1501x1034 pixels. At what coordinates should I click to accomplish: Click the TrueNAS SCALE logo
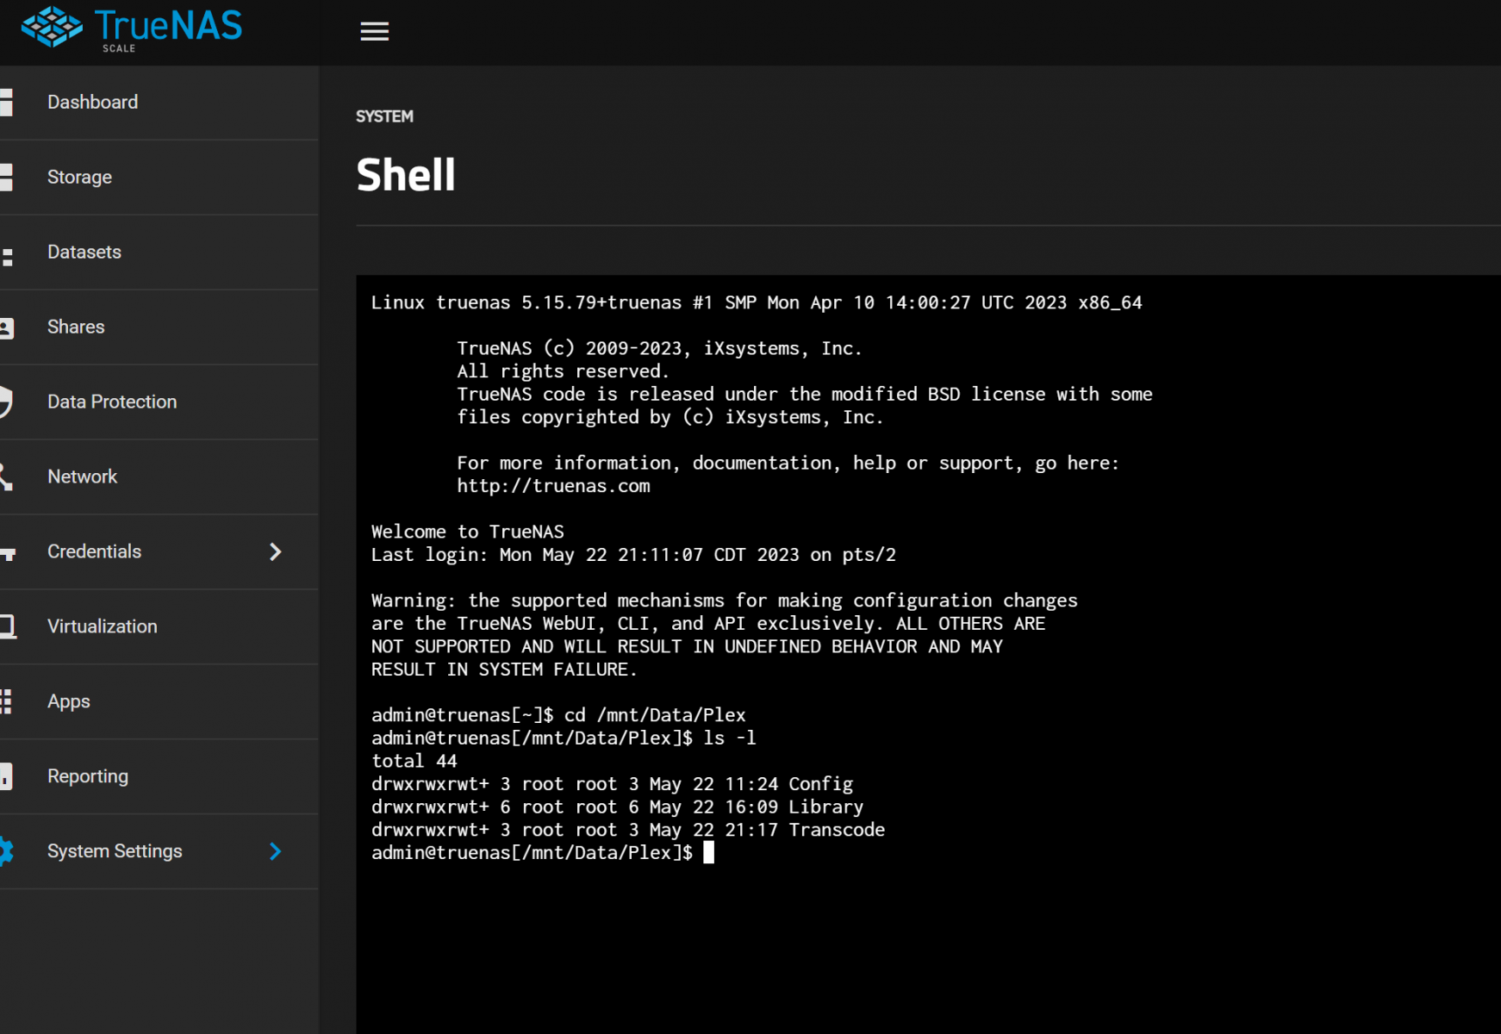tap(132, 29)
